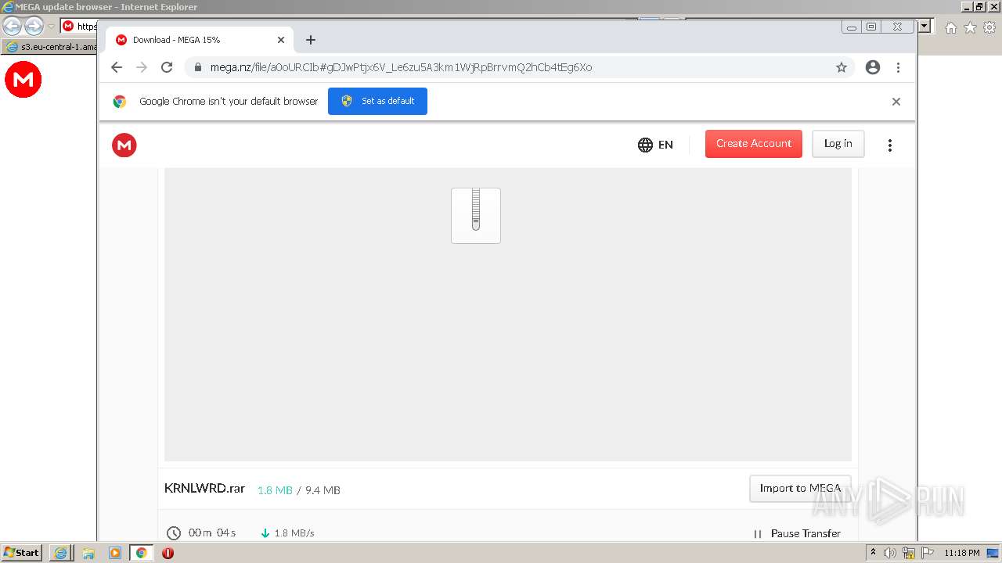Click Create Account button
This screenshot has height=563, width=1002.
click(754, 144)
